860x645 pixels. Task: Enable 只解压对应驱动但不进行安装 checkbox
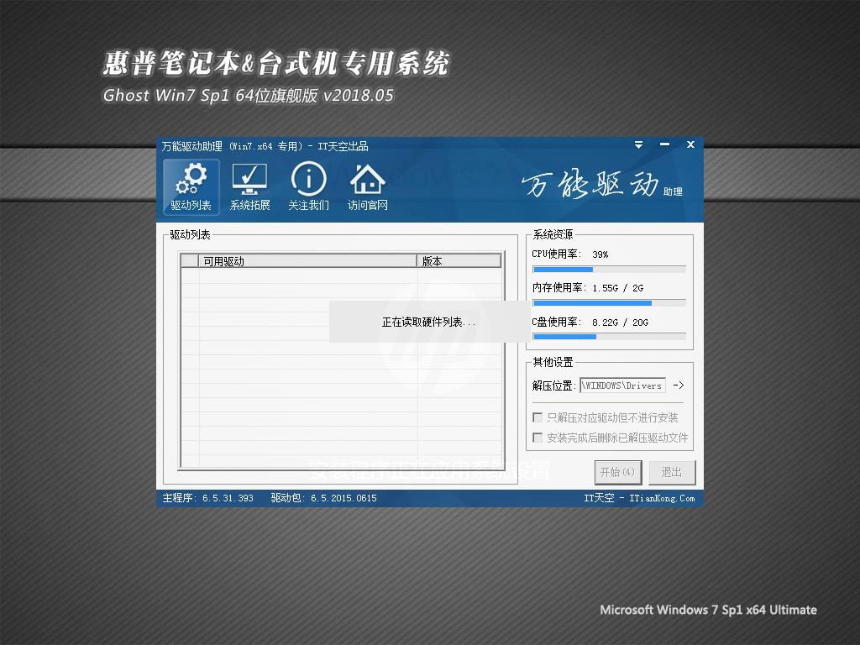pos(537,417)
